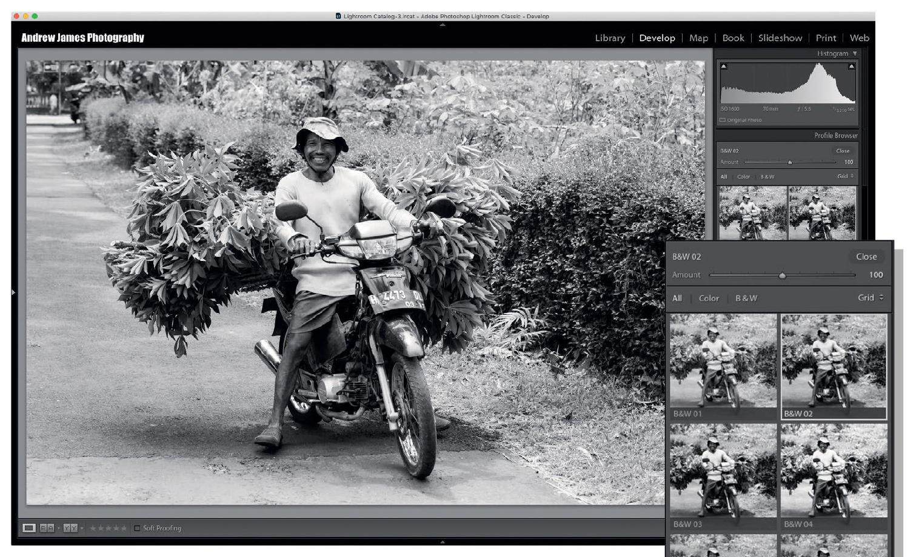The image size is (919, 557).
Task: Switch to the Develop module
Action: click(657, 38)
